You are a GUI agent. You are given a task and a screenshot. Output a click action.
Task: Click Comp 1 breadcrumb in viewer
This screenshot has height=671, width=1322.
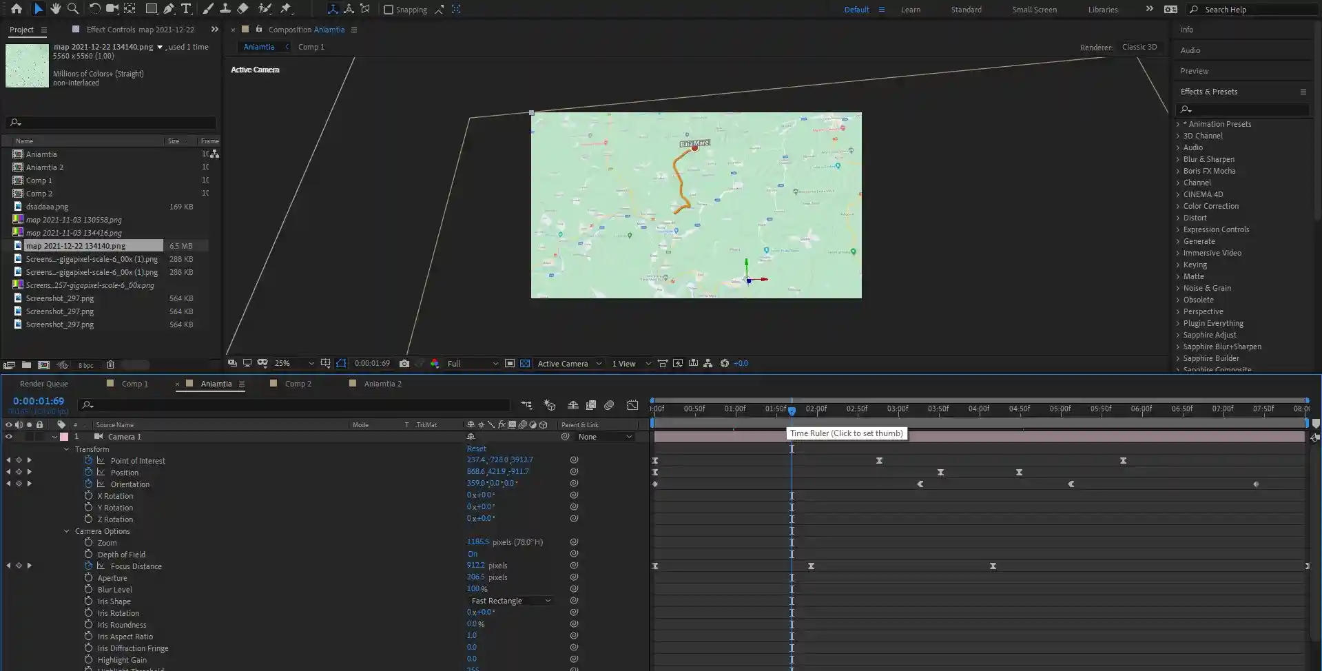[311, 47]
